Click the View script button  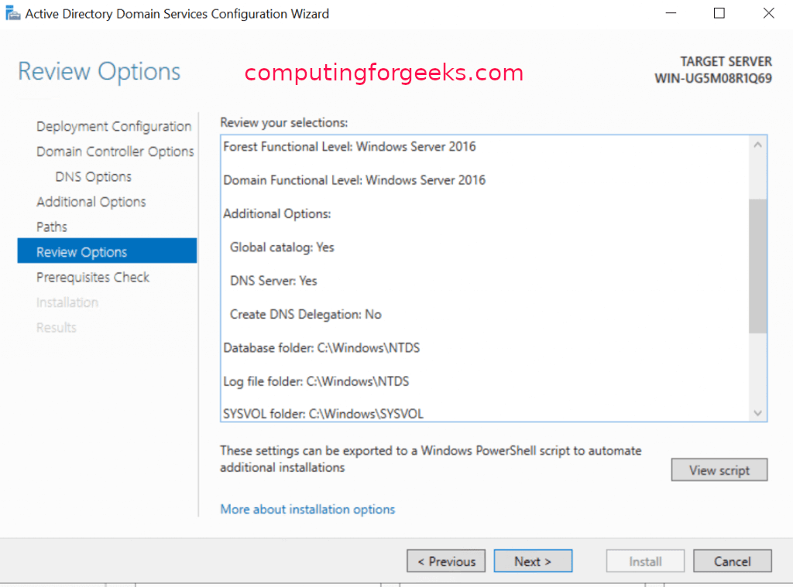(719, 470)
